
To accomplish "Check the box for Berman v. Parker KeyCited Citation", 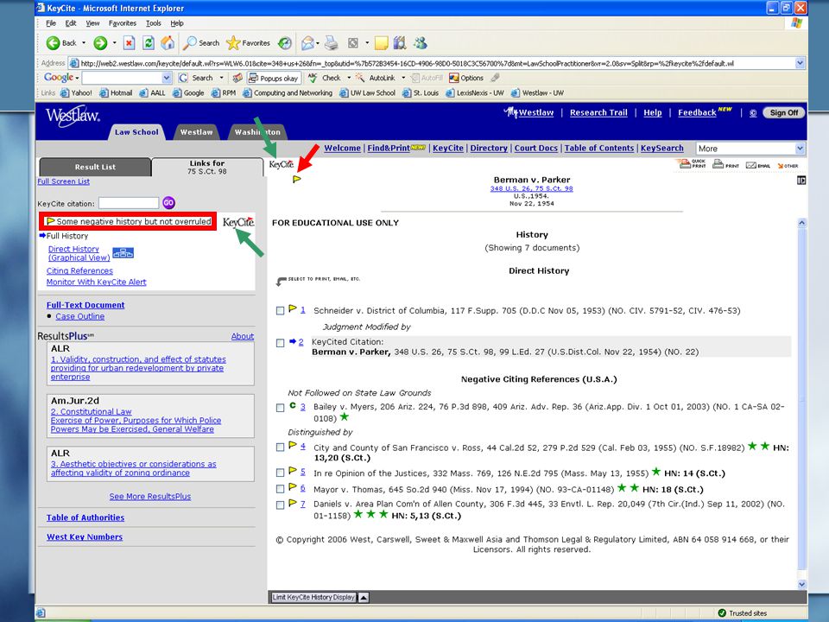I will coord(280,343).
